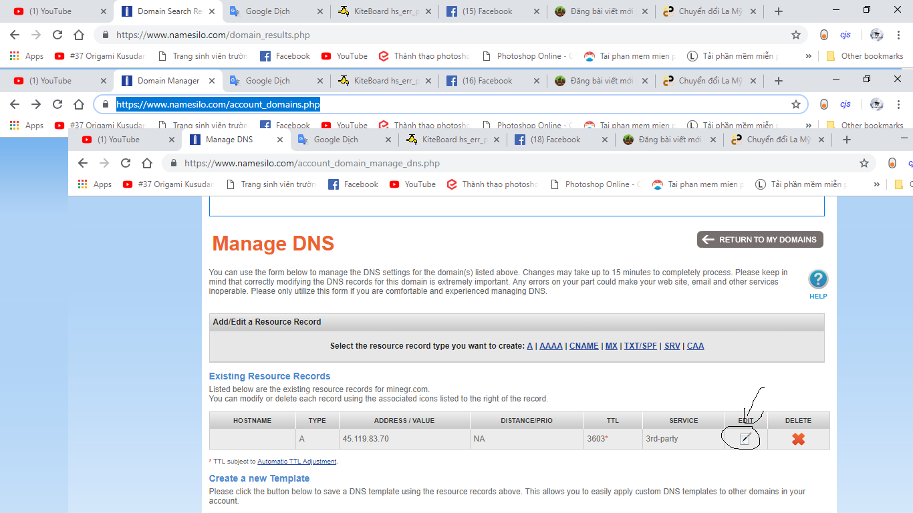The height and width of the screenshot is (513, 913).
Task: Reload the Domain Manager page
Action: (57, 104)
